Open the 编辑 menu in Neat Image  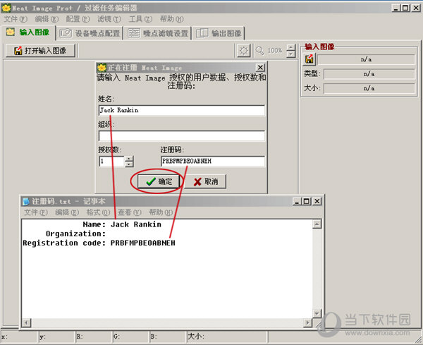pos(47,19)
